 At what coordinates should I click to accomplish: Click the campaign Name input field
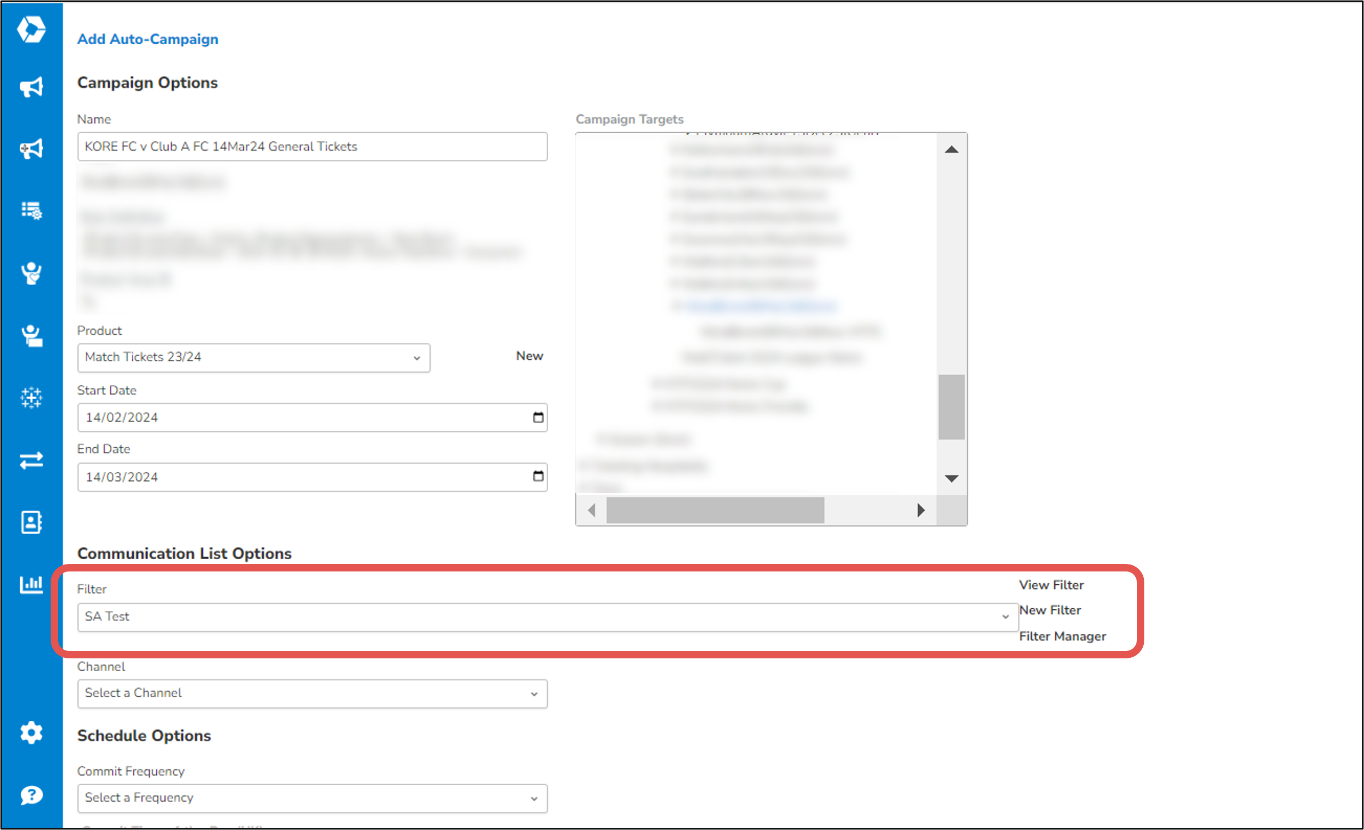coord(312,147)
